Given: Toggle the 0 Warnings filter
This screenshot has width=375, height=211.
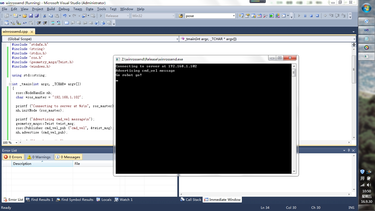Looking at the screenshot, I should click(39, 157).
